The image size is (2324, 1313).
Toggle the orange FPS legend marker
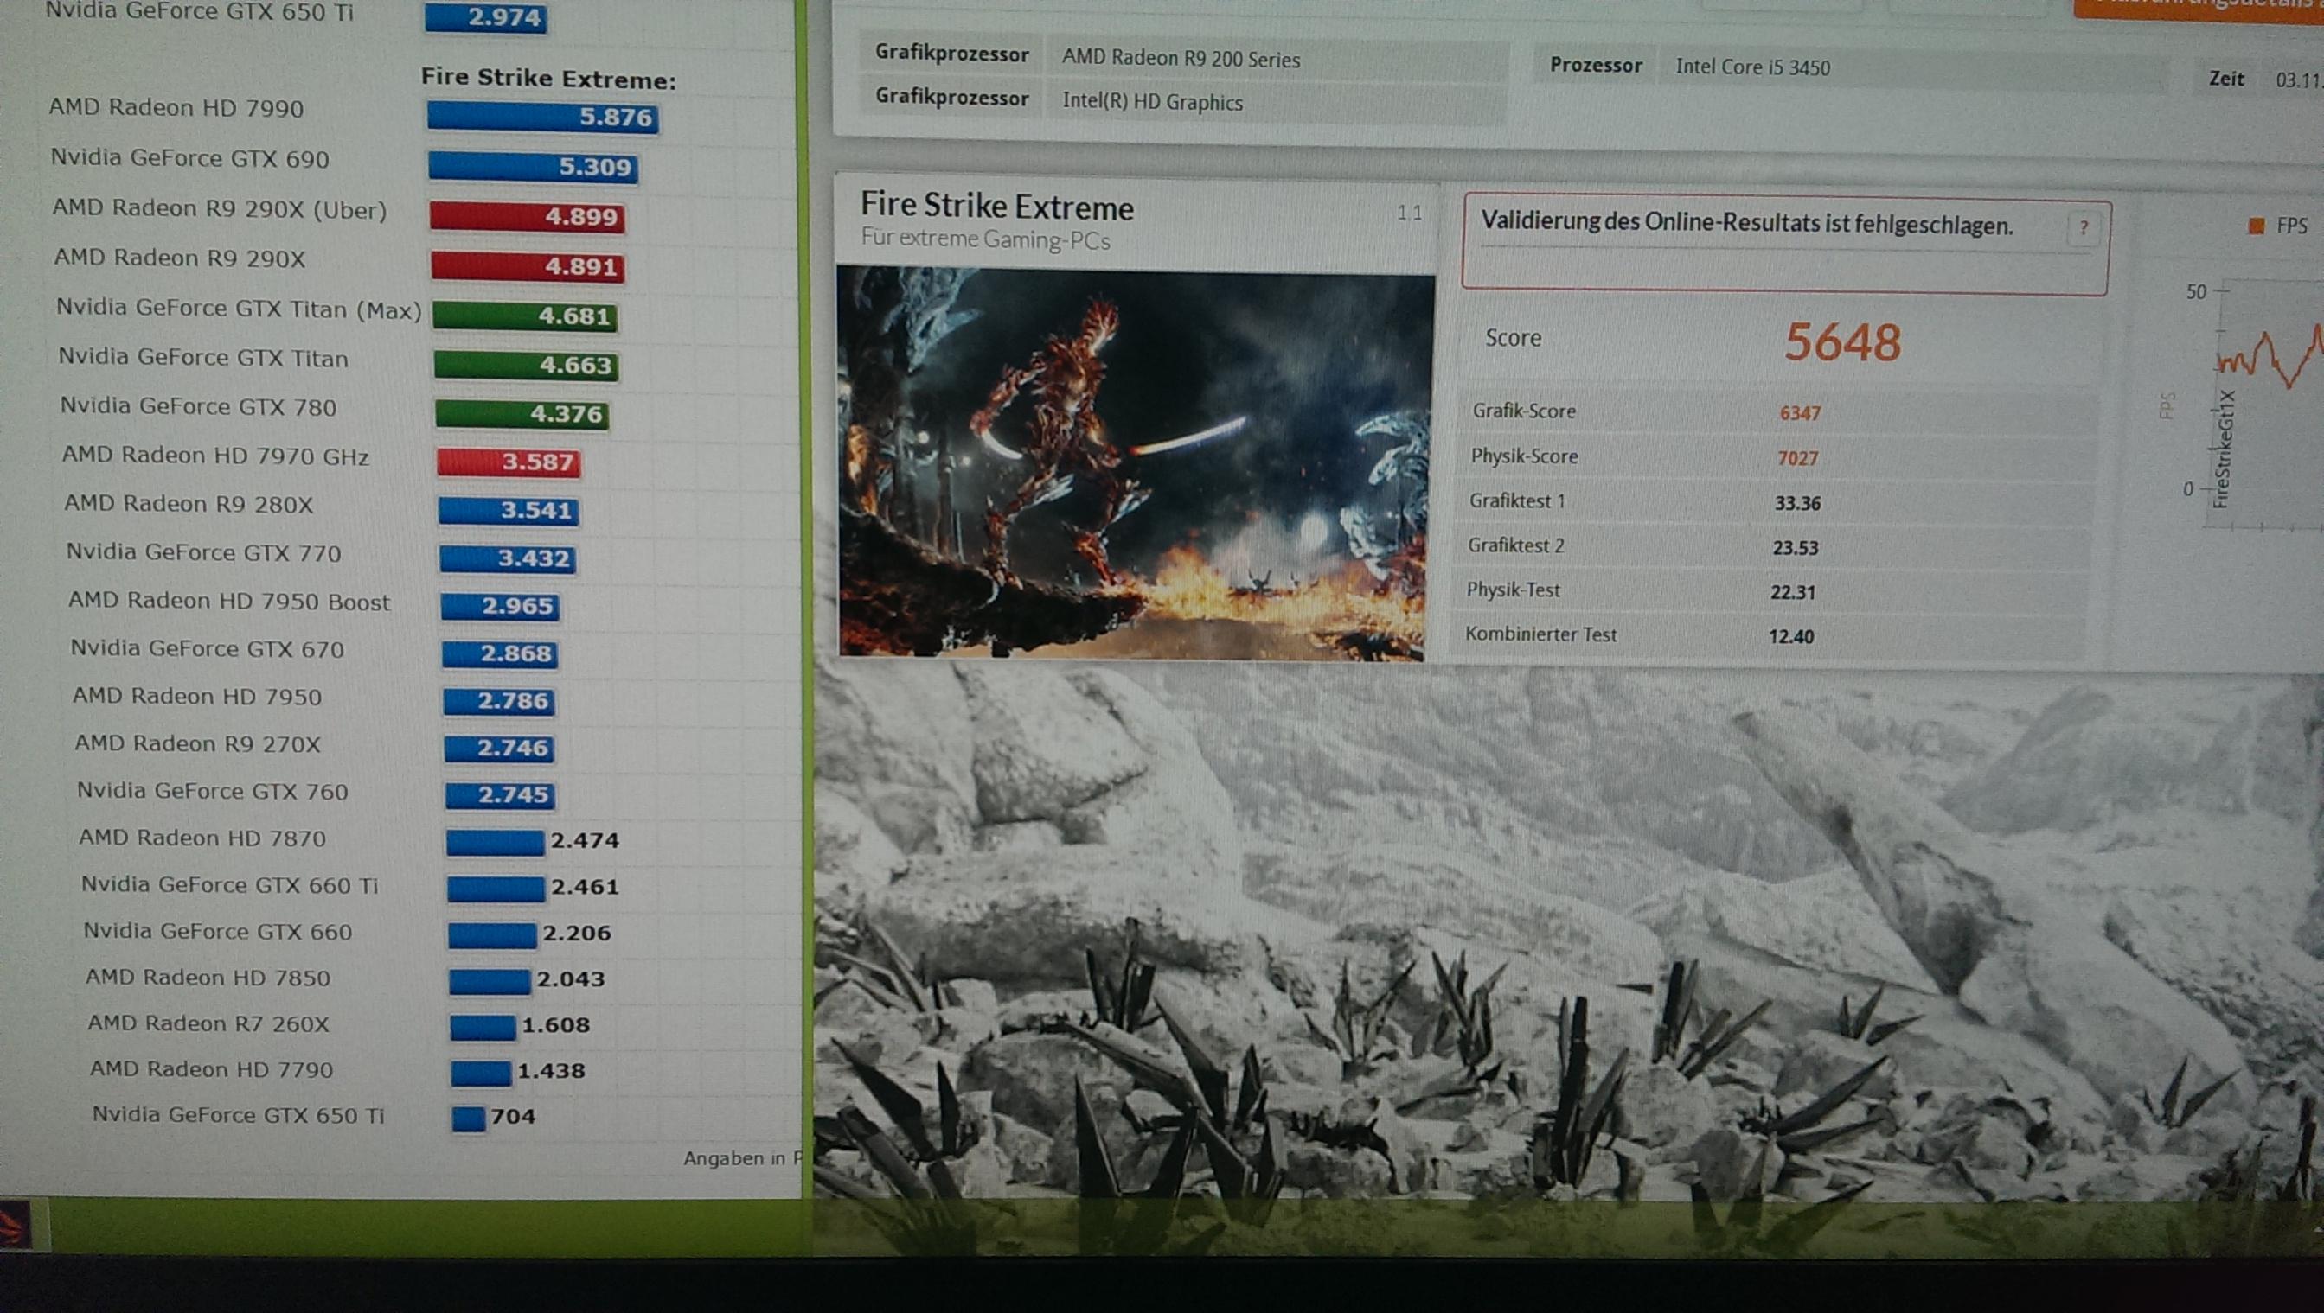point(2257,226)
